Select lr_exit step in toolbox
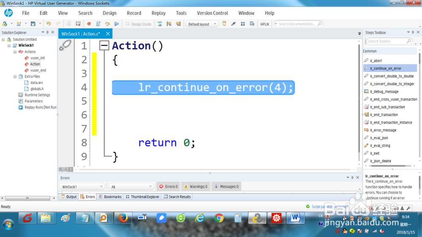 coord(375,154)
